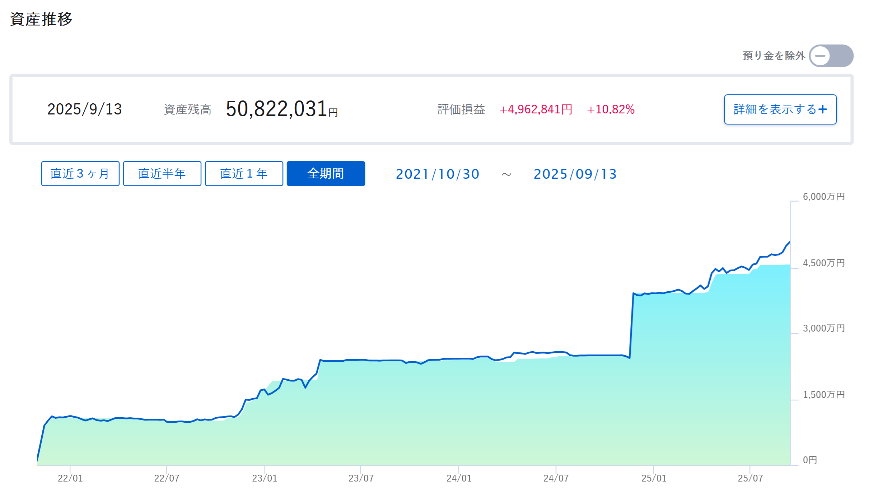This screenshot has width=869, height=493.
Task: Click the +10.82% gain percentage
Action: pos(611,109)
